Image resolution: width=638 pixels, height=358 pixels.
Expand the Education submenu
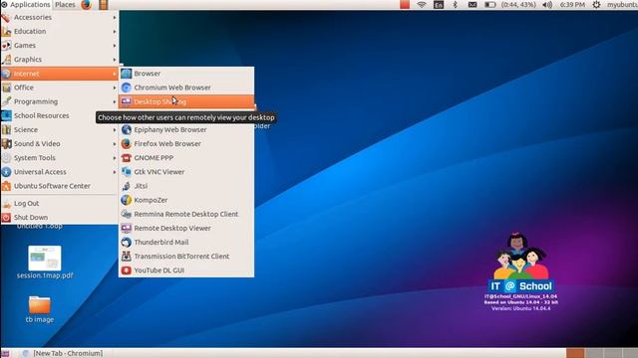(x=60, y=31)
